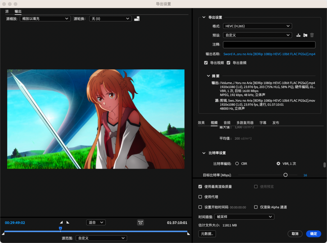
Task: Click the 目标比特率 slider handle
Action: pos(285,175)
